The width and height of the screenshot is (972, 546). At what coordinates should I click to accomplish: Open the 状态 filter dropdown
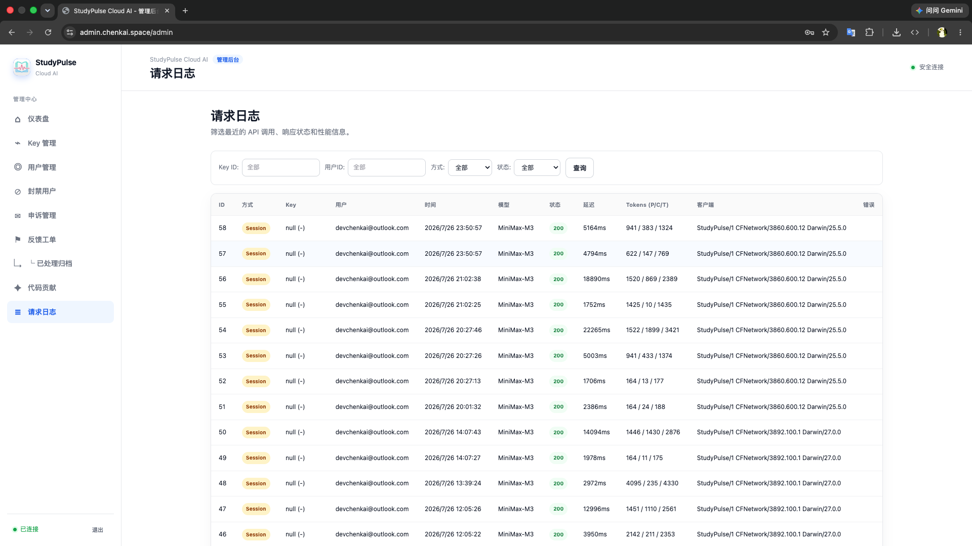537,168
